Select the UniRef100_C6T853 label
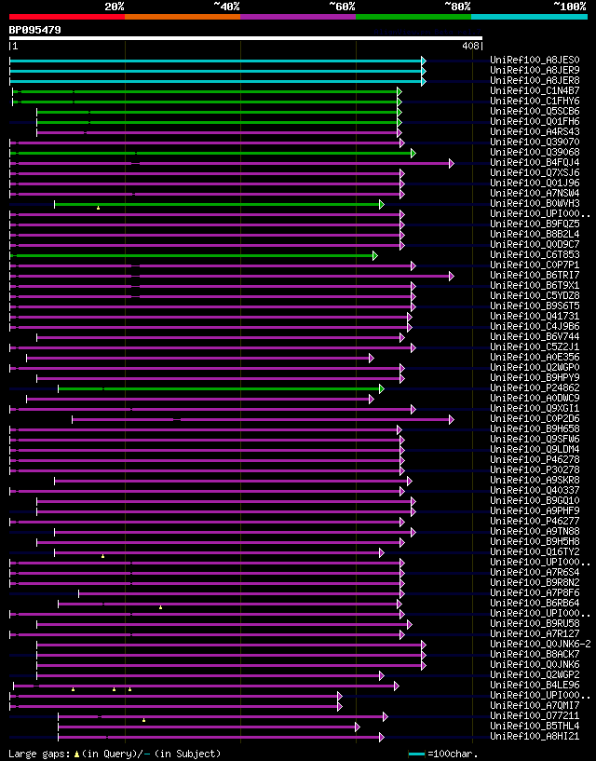This screenshot has height=761, width=596. (535, 255)
